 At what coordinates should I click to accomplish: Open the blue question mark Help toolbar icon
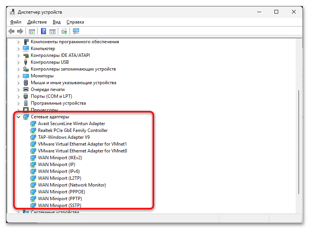(x=43, y=31)
